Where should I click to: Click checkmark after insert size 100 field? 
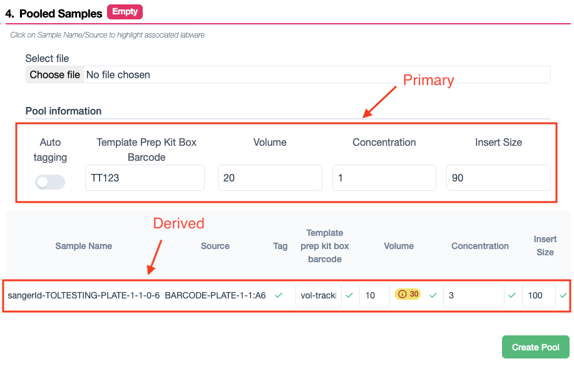[563, 295]
